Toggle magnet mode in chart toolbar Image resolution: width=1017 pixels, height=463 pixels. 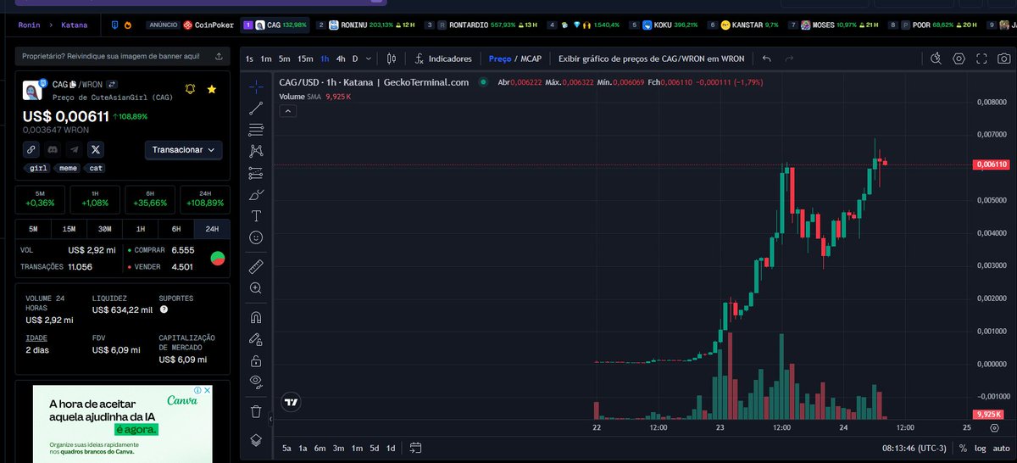pyautogui.click(x=257, y=317)
